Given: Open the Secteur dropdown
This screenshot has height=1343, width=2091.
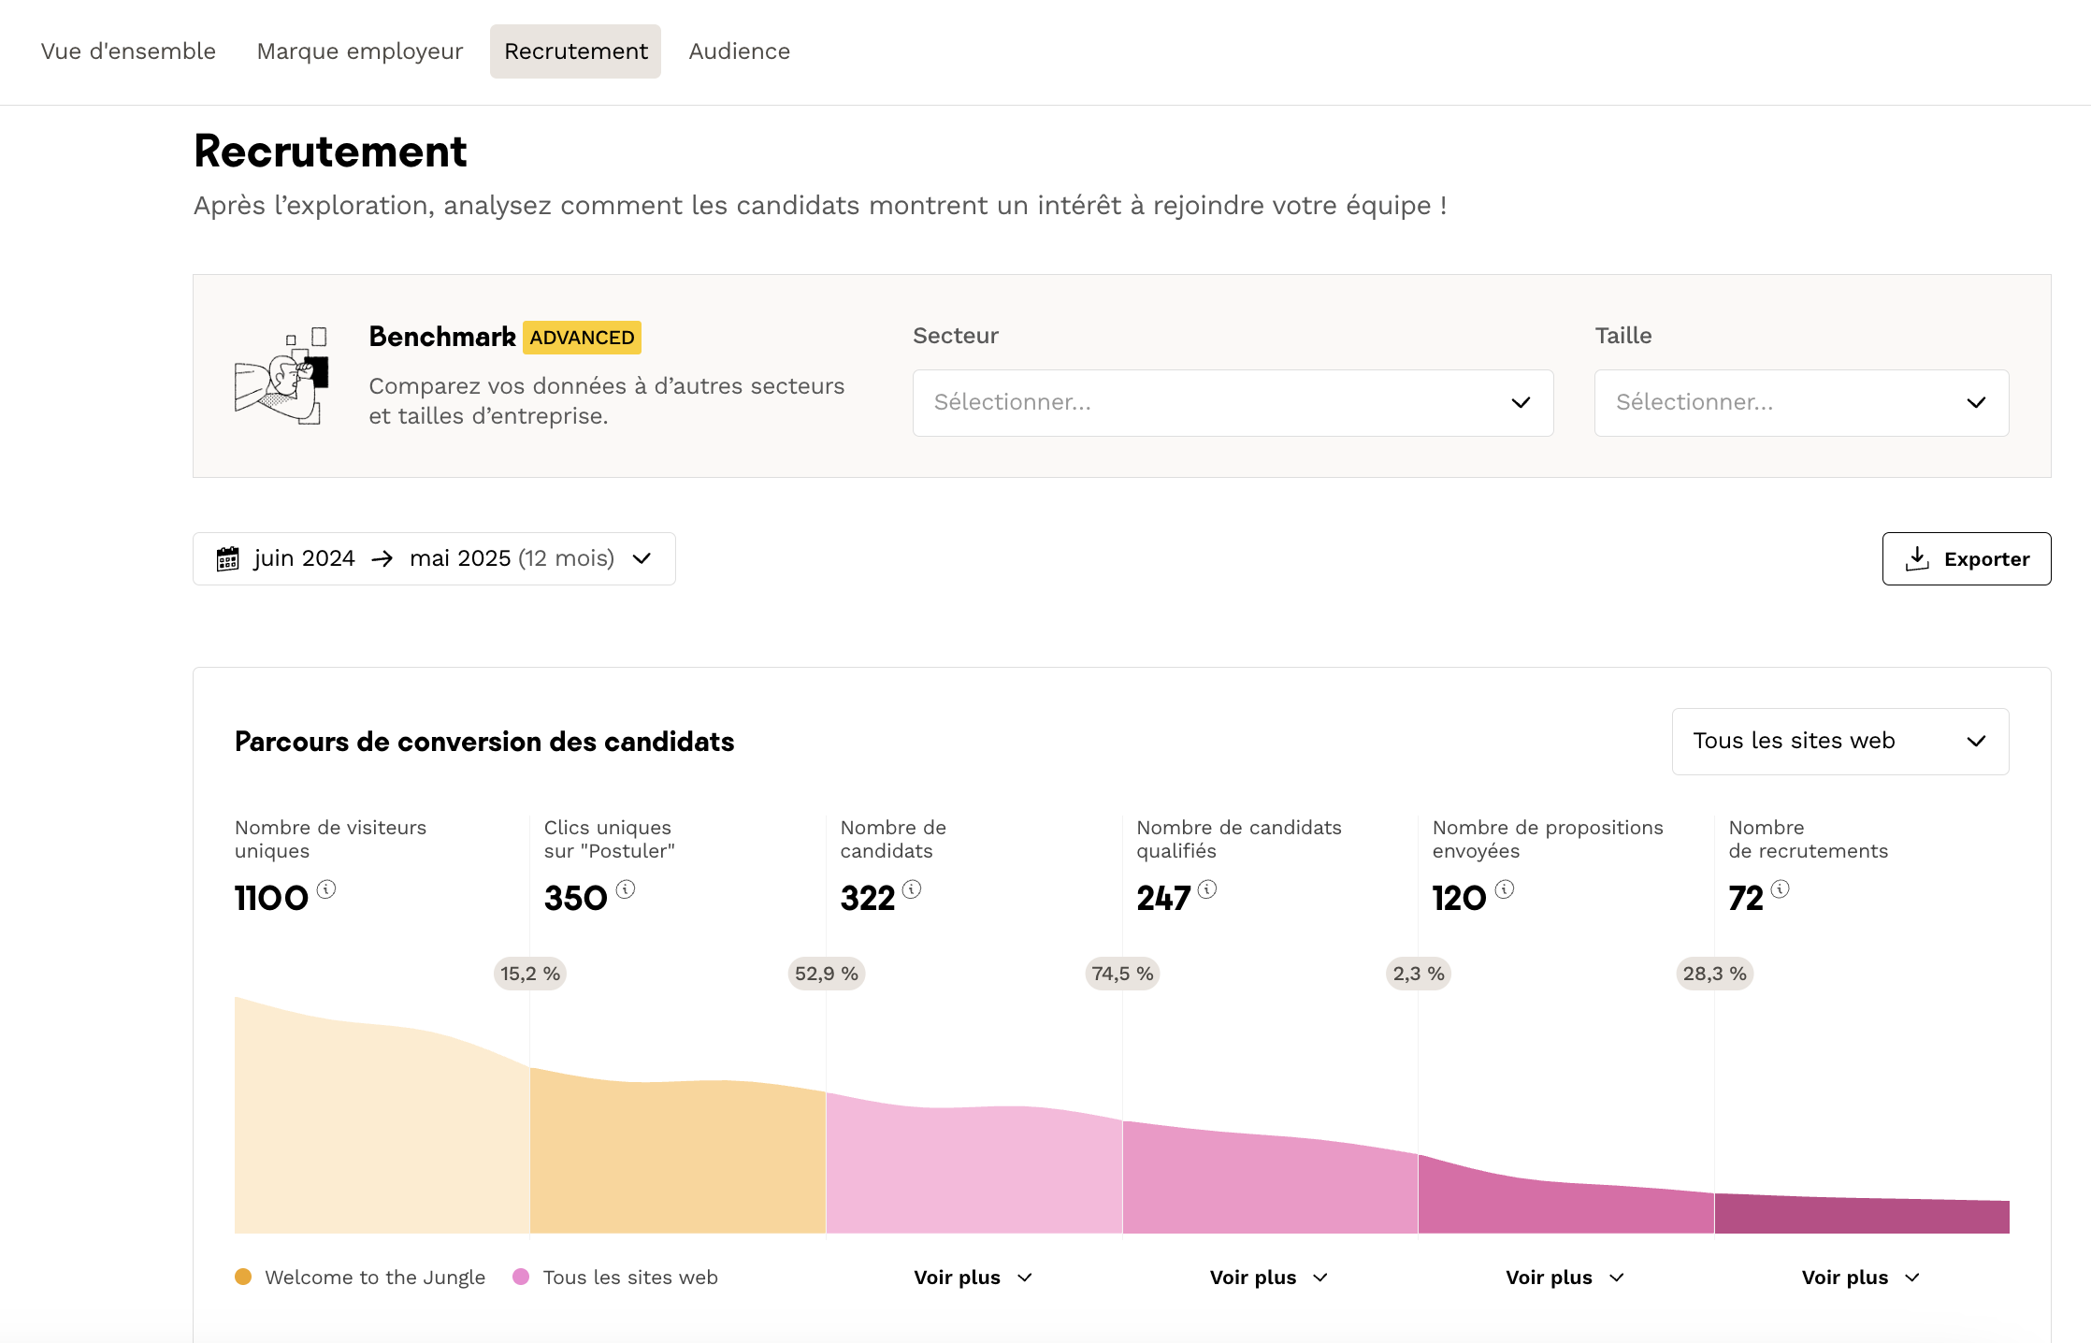Looking at the screenshot, I should point(1233,403).
